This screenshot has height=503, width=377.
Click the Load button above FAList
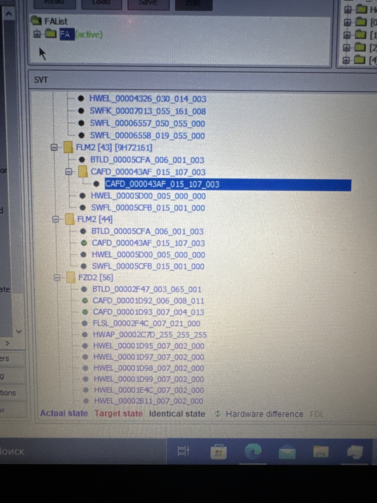tap(101, 3)
